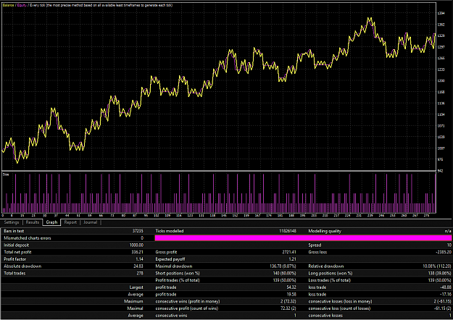Select the value 2 (72.32)

point(287,301)
